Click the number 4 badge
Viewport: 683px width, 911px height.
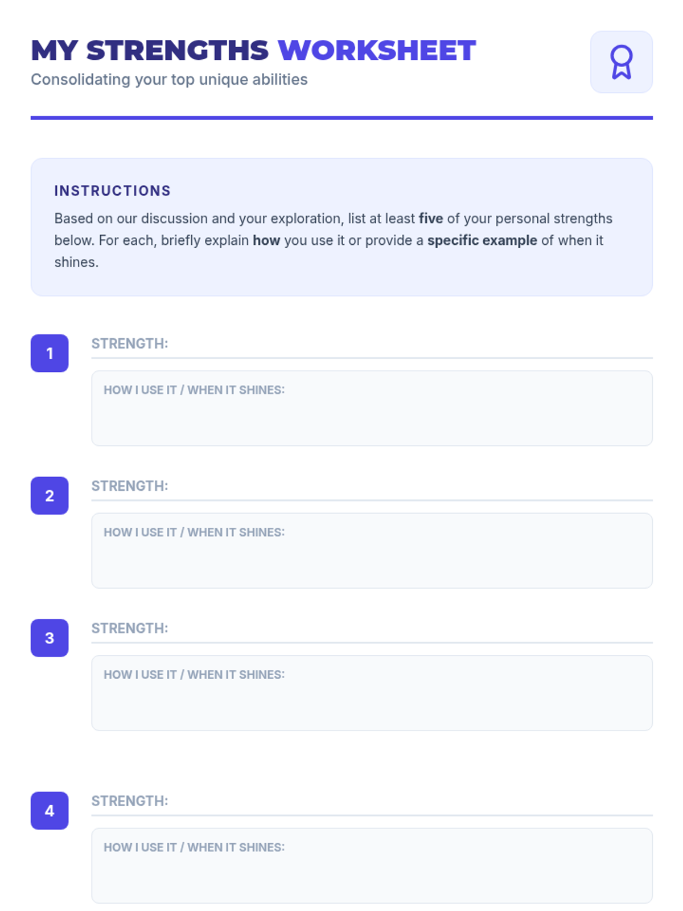click(50, 810)
